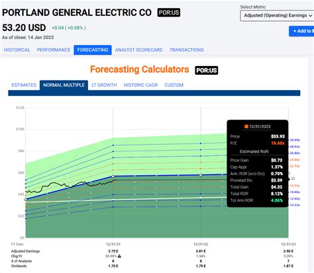Click the 1.70 E dividends value
This screenshot has width=314, height=273.
[113, 266]
